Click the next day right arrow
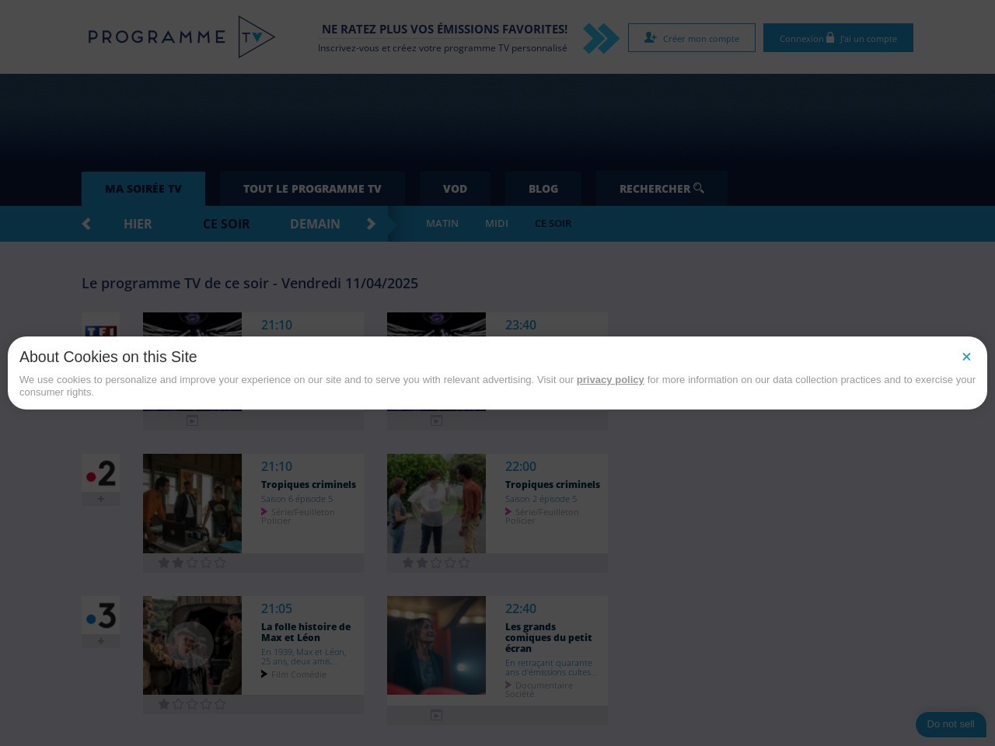 (371, 224)
